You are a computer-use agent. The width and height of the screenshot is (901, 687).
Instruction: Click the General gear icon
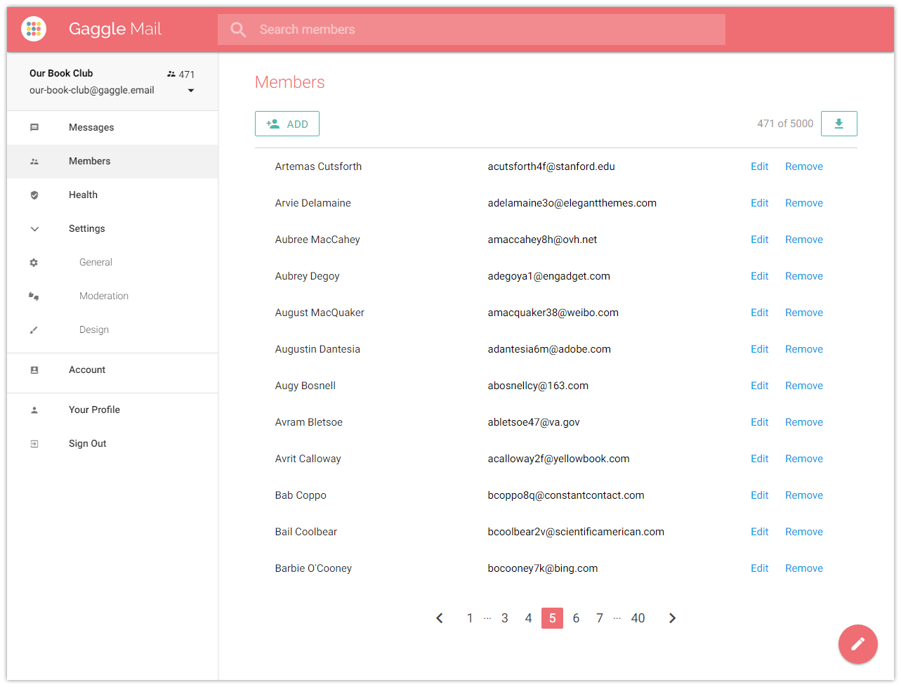(34, 263)
